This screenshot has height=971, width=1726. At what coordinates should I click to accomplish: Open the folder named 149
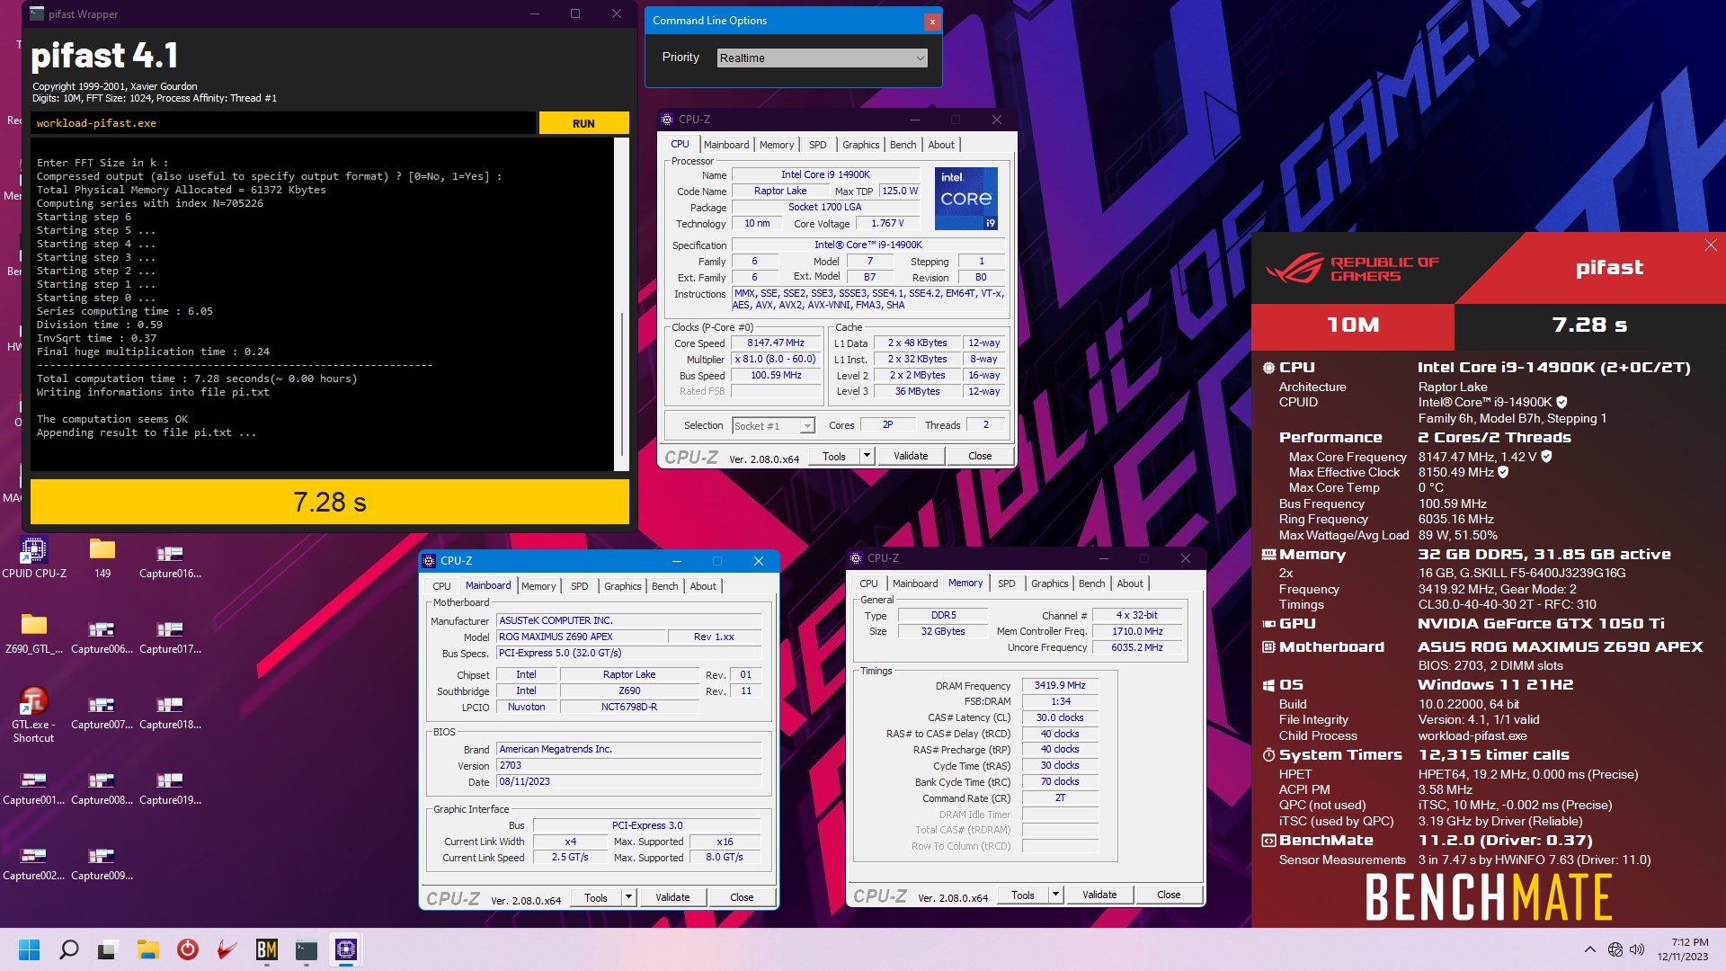[102, 557]
